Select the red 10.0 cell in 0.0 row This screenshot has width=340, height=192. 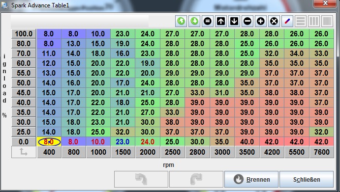[98, 142]
